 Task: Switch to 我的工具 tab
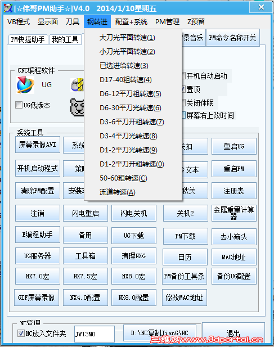point(65,39)
